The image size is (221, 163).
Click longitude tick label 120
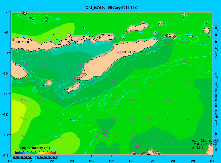(x=11, y=161)
